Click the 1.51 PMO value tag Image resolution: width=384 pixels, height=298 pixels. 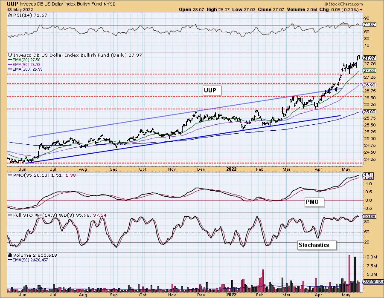point(368,175)
